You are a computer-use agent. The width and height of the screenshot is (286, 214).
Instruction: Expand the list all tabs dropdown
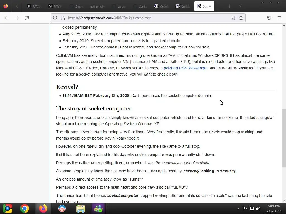240,6
